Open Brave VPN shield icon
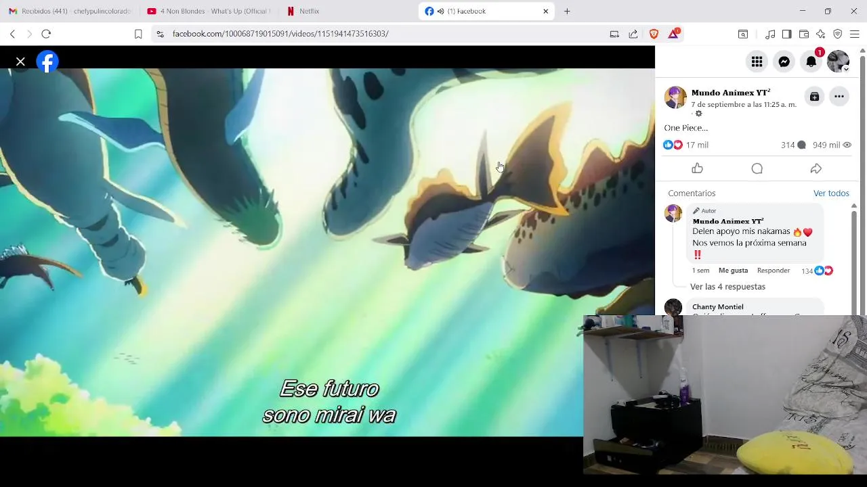 pyautogui.click(x=837, y=34)
